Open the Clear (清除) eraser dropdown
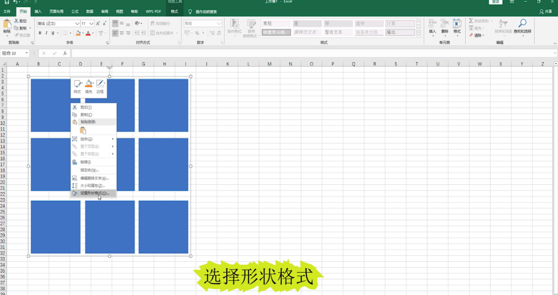558x295 pixels. click(477, 35)
